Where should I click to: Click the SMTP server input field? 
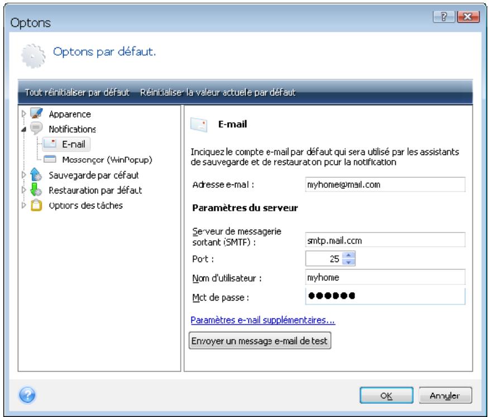385,240
